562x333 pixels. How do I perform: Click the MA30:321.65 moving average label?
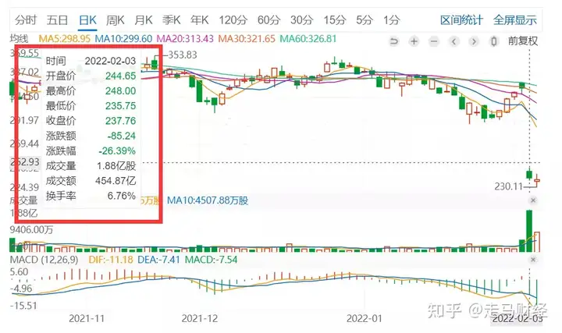(247, 39)
